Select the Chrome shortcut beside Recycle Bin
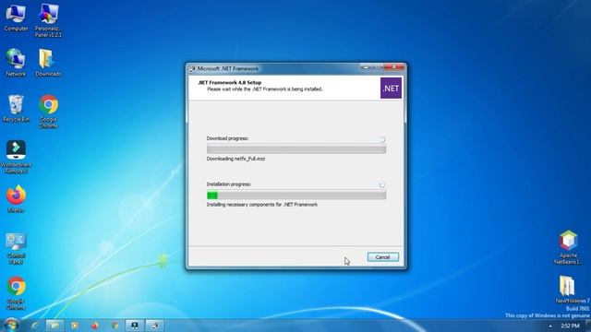Screen dimensions: 591x332 coord(48,112)
